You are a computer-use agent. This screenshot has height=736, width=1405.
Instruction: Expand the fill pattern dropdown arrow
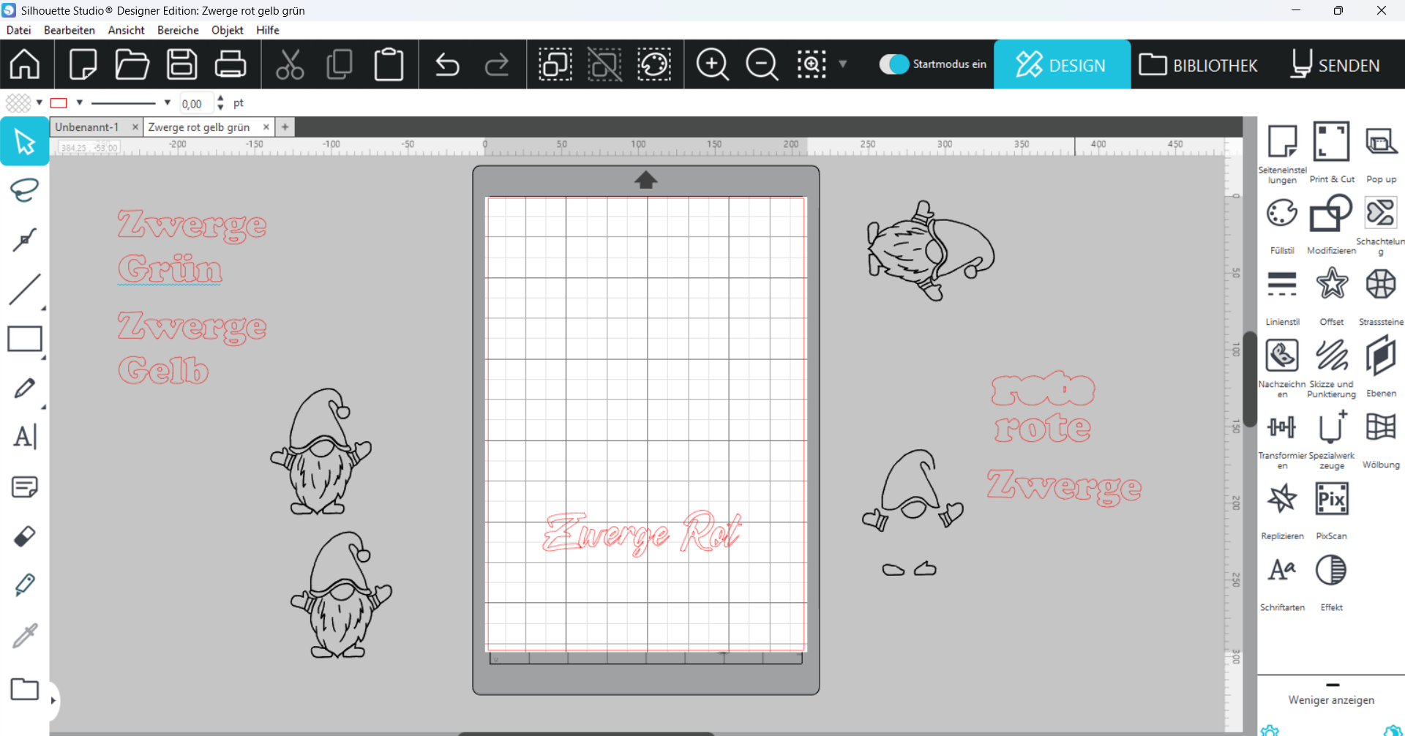pos(40,103)
